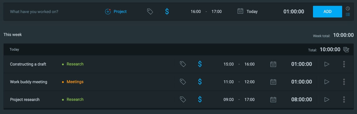
Task: Toggle billable dollar sign in new entry bar
Action: (x=167, y=12)
